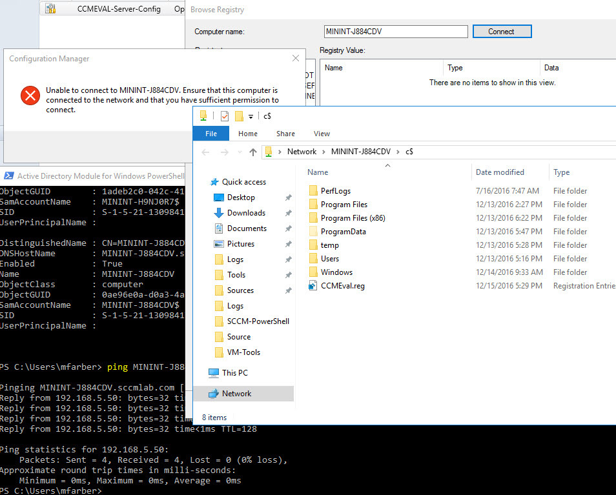
Task: Click Properties icon in quick access toolbar
Action: 225,116
